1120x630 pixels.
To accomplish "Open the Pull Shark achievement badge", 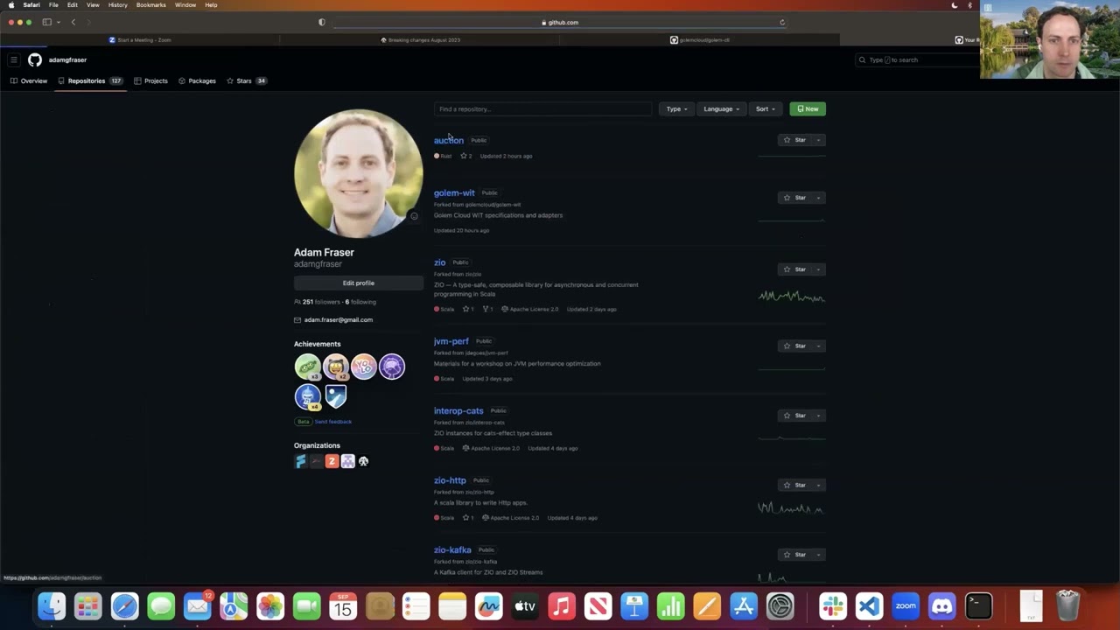I will pos(307,396).
